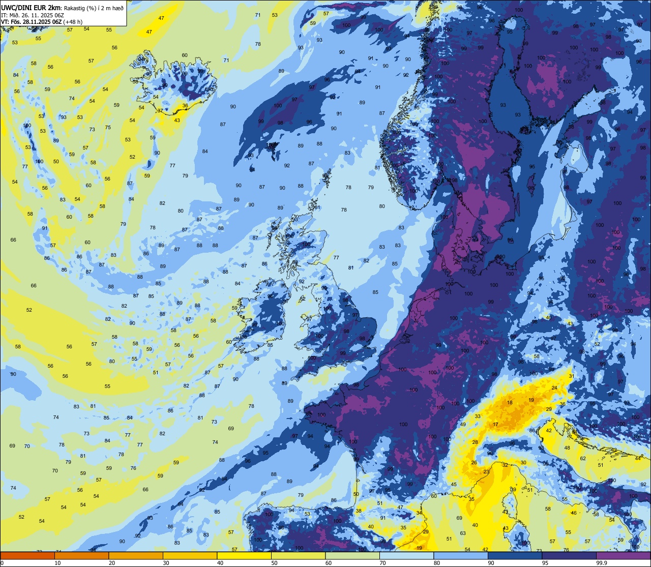Click the dark blue 90–95 legend band
This screenshot has height=567, width=651.
[515, 555]
